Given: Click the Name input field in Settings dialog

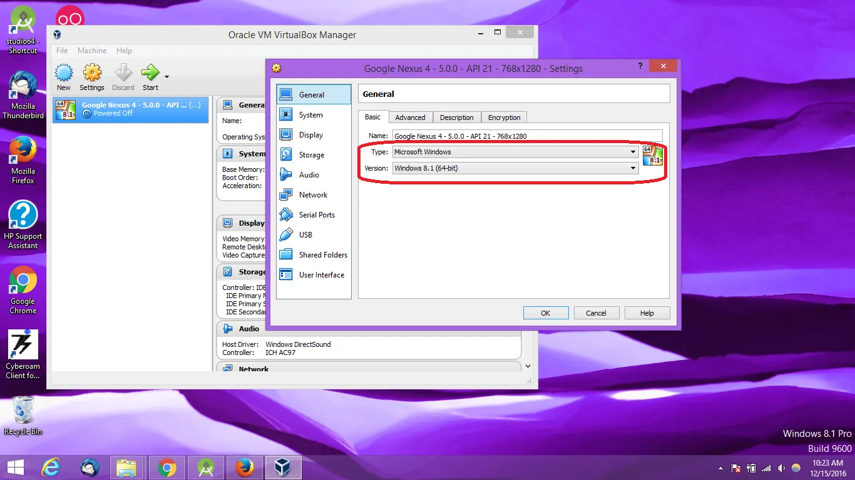Looking at the screenshot, I should (527, 136).
